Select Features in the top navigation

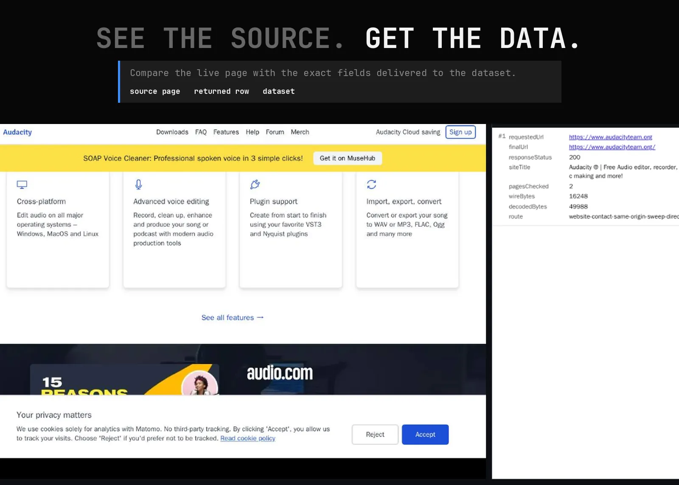(x=226, y=132)
